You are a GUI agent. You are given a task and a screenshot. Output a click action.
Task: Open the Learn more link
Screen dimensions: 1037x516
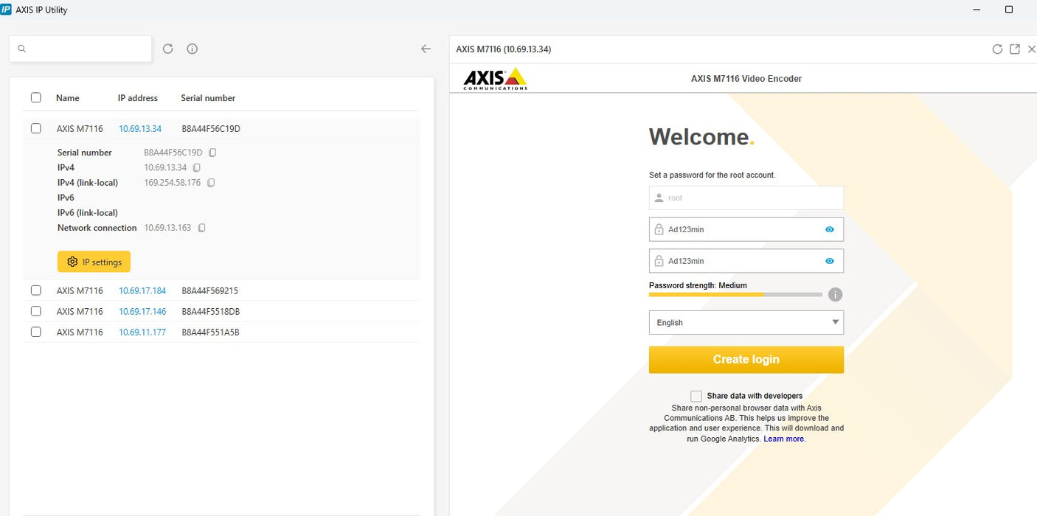784,439
